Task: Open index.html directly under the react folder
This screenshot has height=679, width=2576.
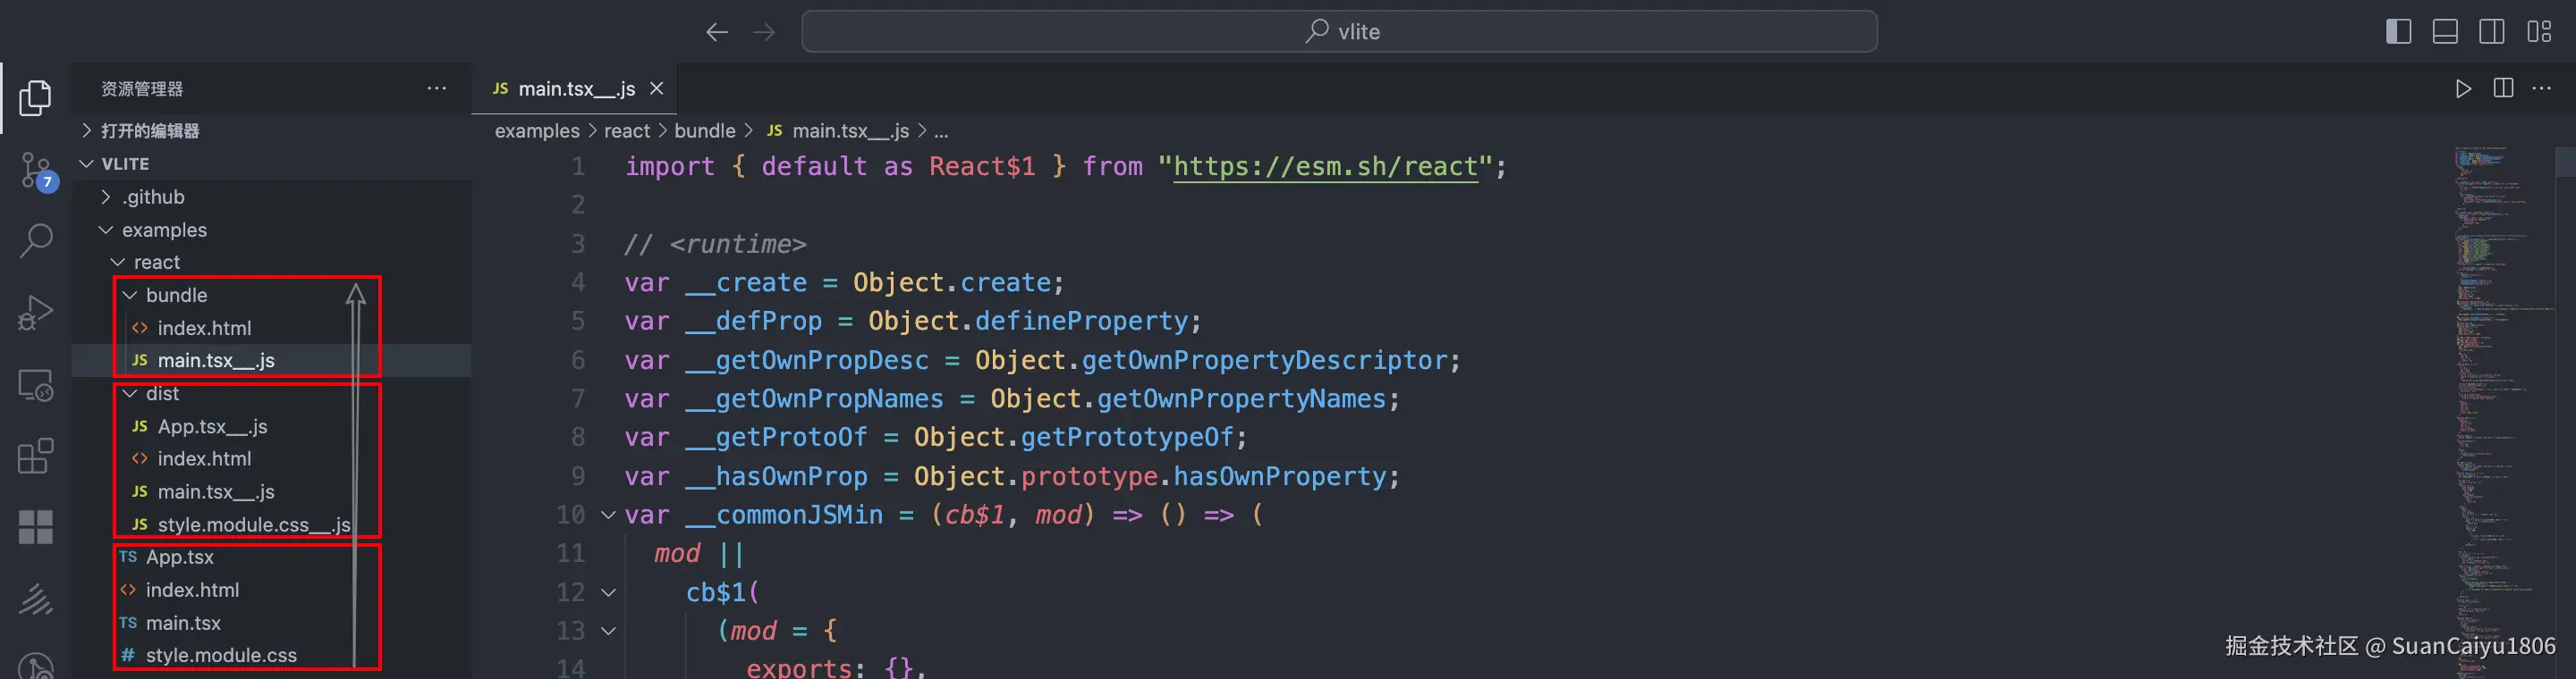Action: click(x=272, y=591)
